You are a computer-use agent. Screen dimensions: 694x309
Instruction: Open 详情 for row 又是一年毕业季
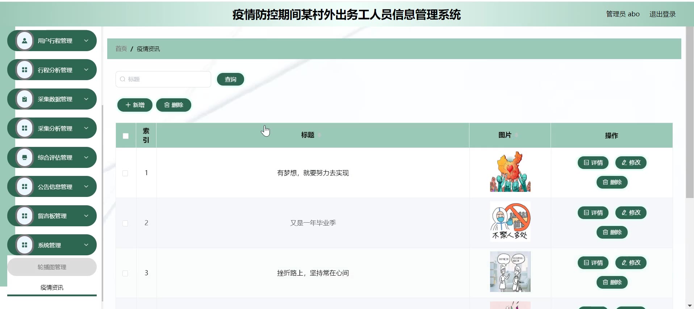(593, 213)
